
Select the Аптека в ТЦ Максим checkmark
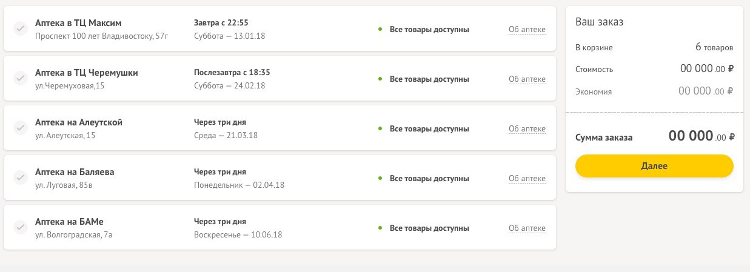point(20,28)
